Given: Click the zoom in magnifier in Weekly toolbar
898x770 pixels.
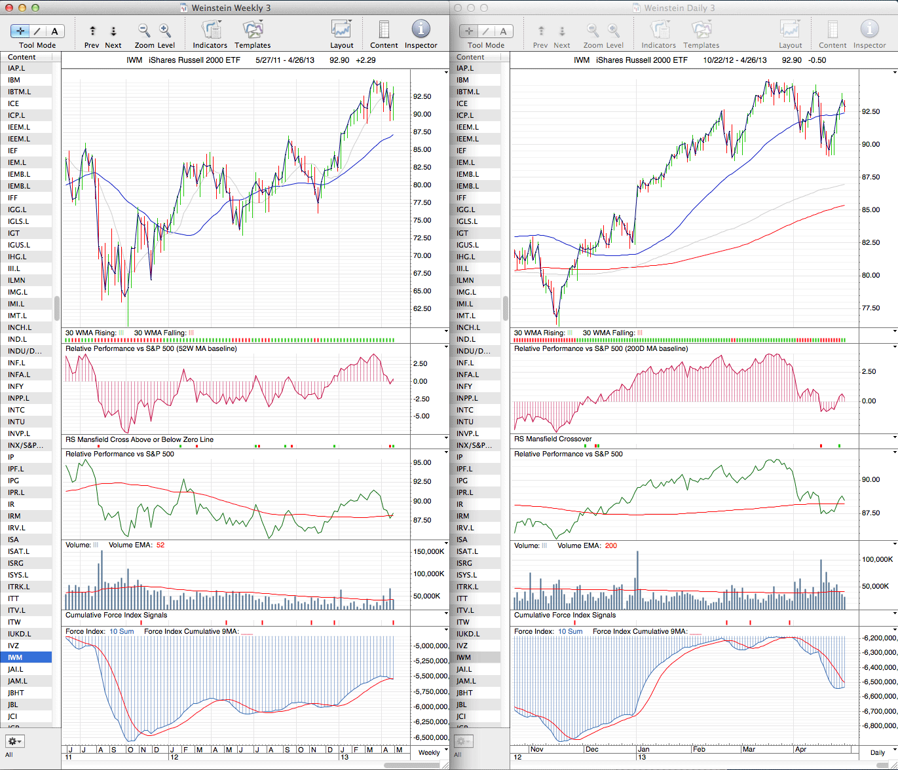Looking at the screenshot, I should point(165,30).
